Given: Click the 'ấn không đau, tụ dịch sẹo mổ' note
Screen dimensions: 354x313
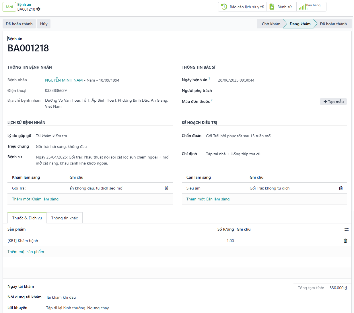Looking at the screenshot, I should coord(96,188).
